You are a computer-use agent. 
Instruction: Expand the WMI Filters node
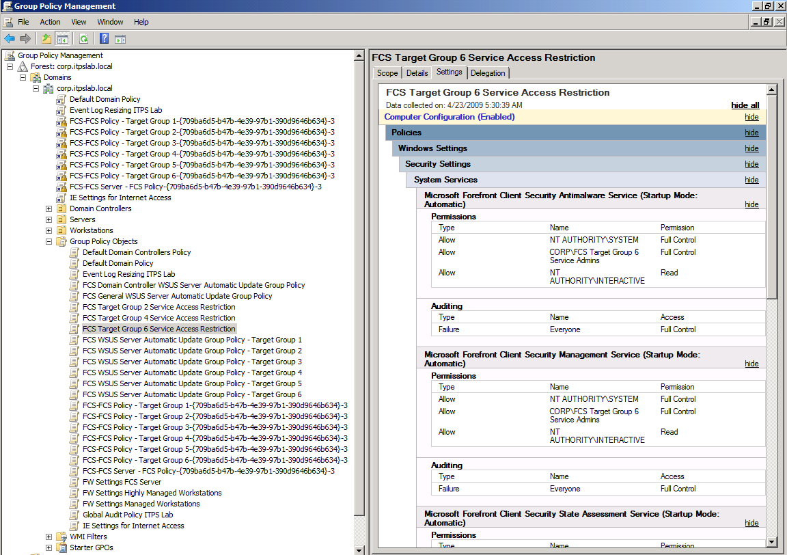click(x=49, y=537)
